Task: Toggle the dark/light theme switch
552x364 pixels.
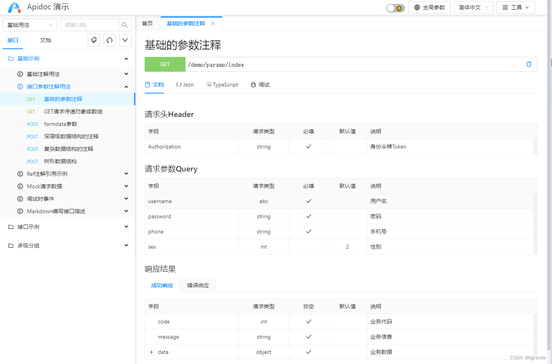Action: click(x=395, y=8)
